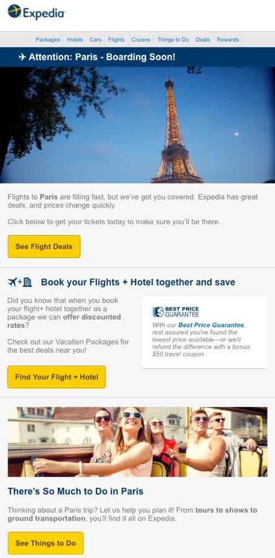Click There's So Much to Do in Paris heading

coord(76,491)
